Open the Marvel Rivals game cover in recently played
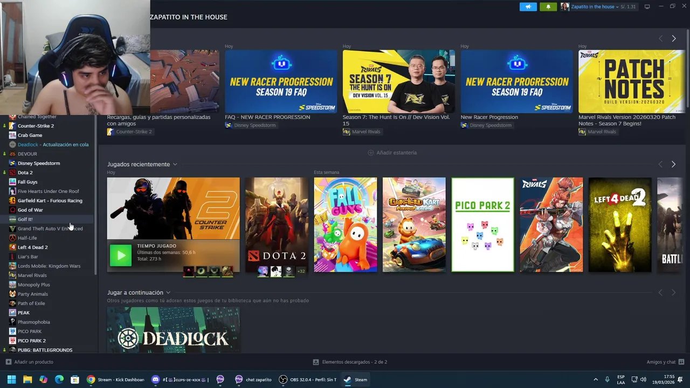This screenshot has height=388, width=690. (551, 225)
